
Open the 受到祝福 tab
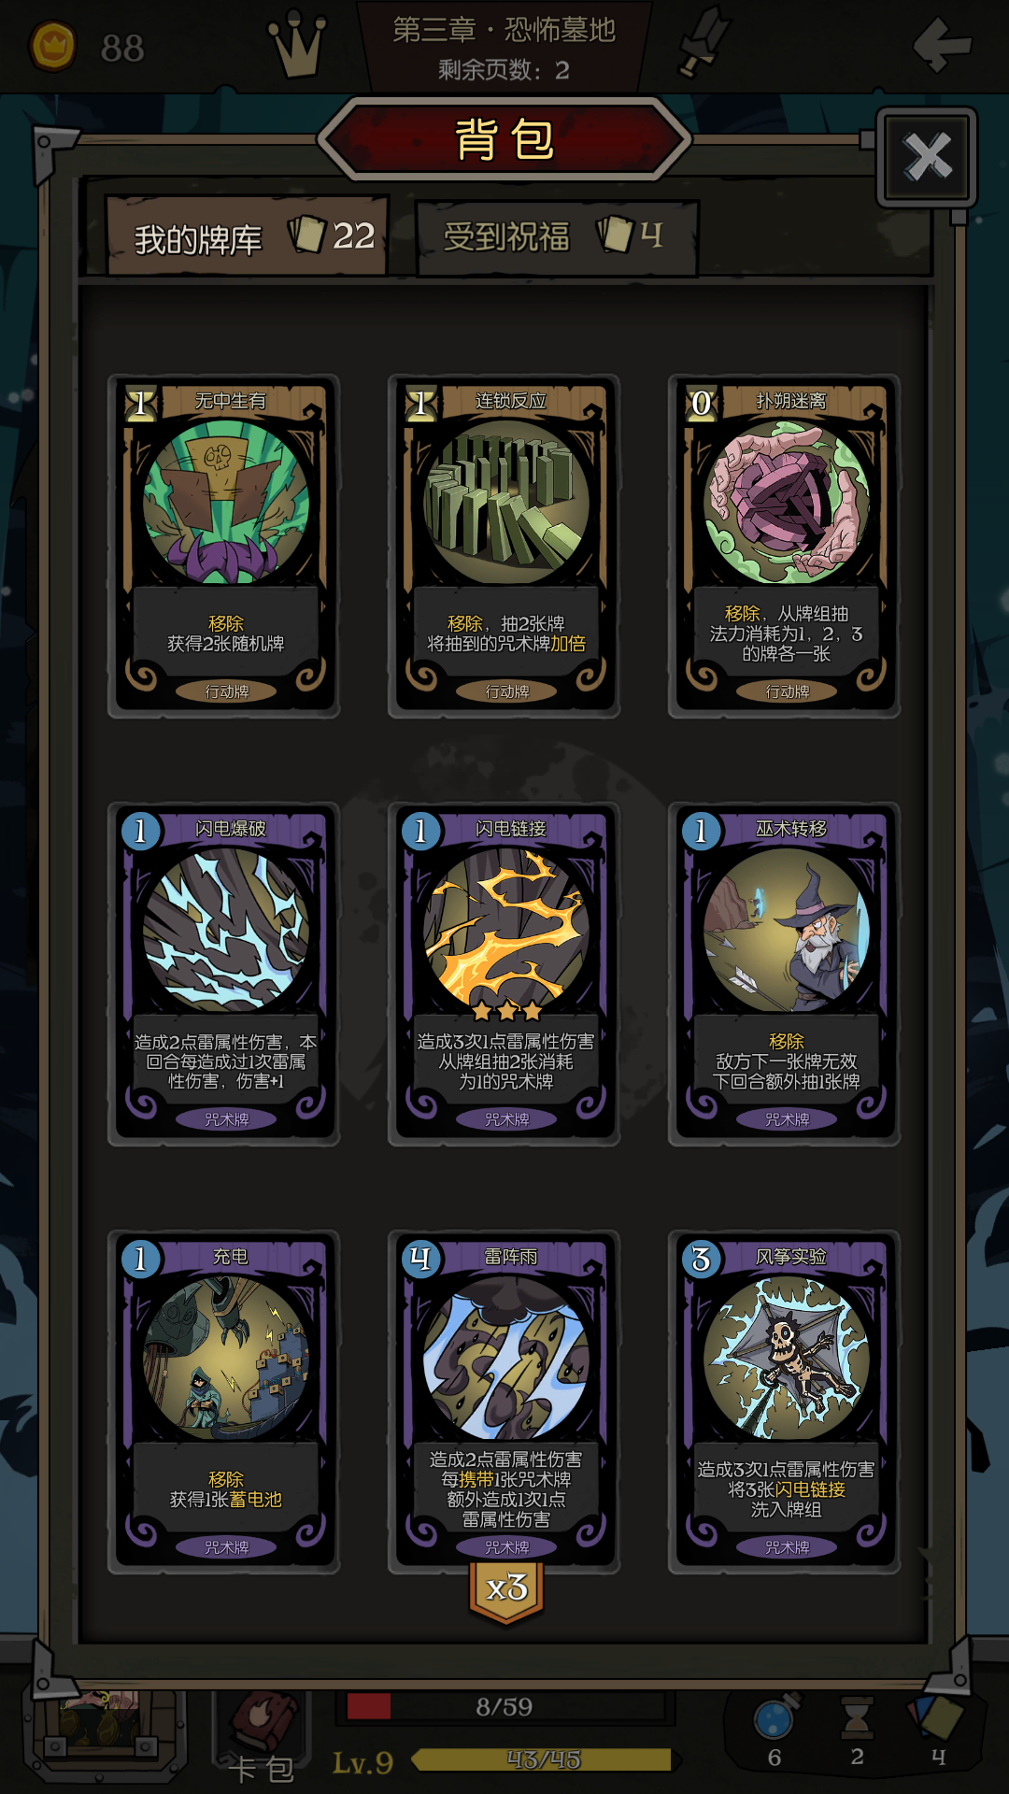point(557,237)
